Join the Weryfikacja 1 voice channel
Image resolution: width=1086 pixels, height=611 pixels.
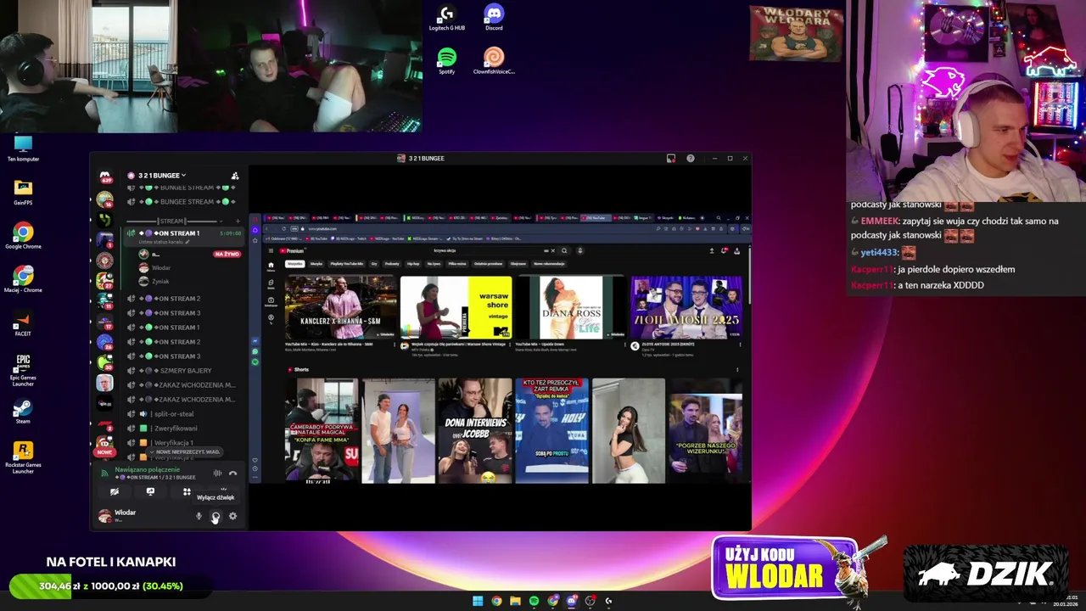tap(185, 443)
